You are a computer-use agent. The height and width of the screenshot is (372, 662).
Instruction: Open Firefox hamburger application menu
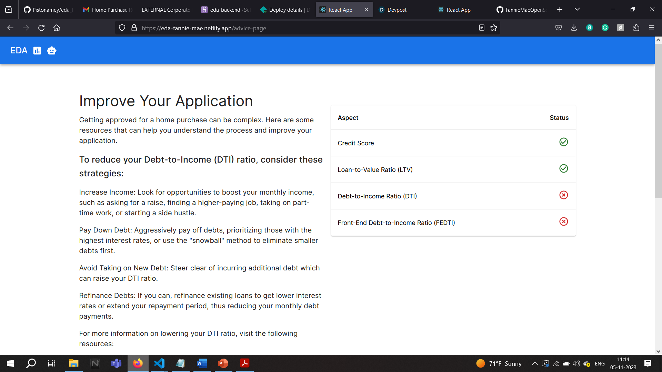(652, 28)
